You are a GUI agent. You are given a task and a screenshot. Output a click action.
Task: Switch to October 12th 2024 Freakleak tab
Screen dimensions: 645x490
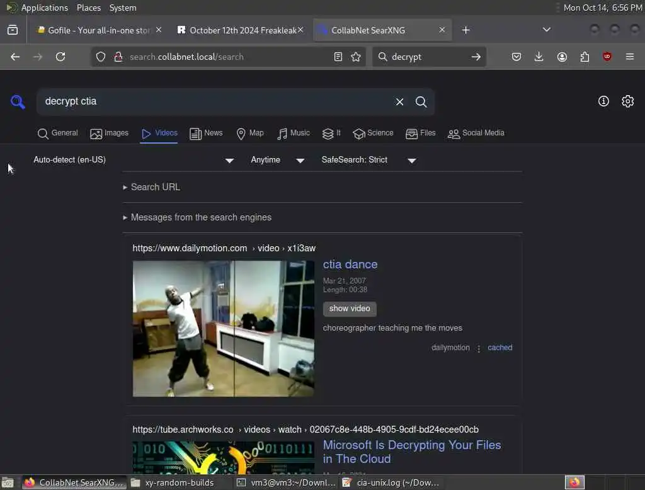point(237,30)
